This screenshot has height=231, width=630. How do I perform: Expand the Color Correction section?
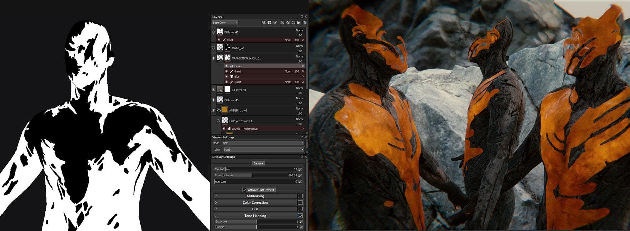pyautogui.click(x=216, y=203)
